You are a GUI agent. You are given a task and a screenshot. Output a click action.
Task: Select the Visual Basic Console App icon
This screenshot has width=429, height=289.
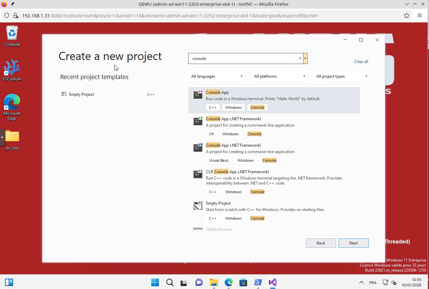point(198,148)
